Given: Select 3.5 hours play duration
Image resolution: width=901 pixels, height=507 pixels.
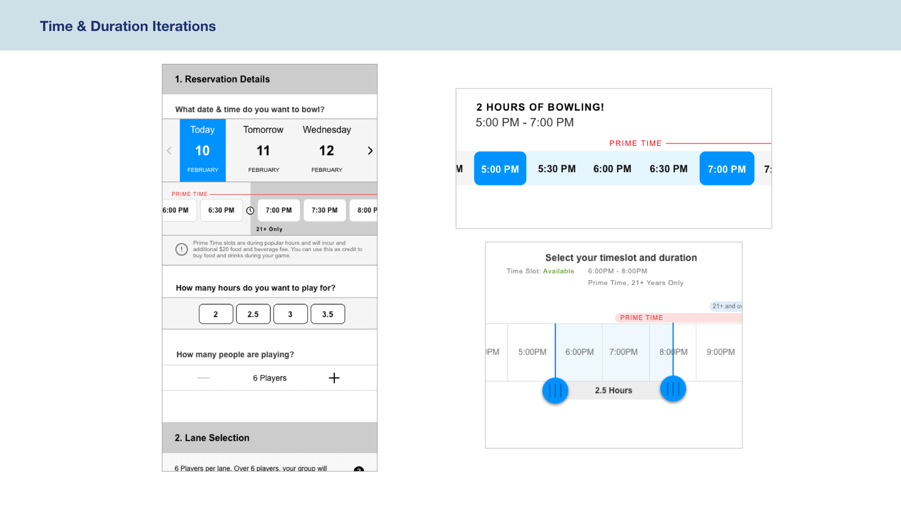Looking at the screenshot, I should click(x=328, y=314).
